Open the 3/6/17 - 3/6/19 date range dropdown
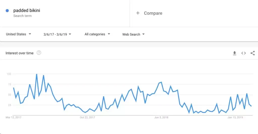Screen dimensions: 258x134 click(x=57, y=34)
